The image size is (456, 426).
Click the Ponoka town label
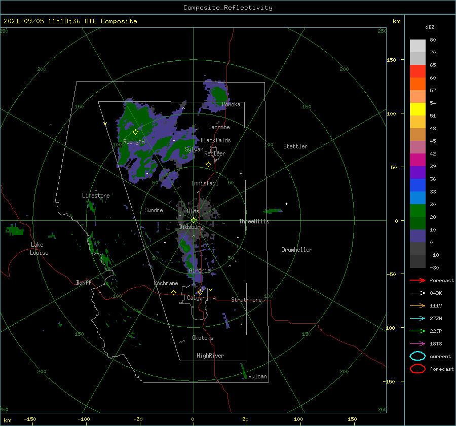[x=231, y=104]
